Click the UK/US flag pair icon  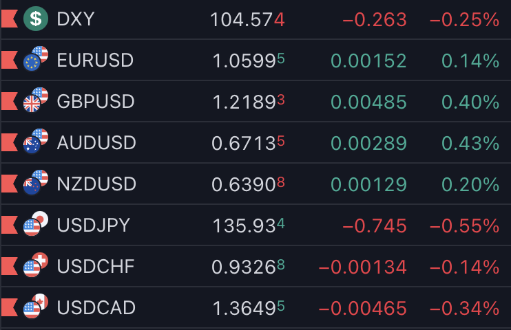coord(36,100)
